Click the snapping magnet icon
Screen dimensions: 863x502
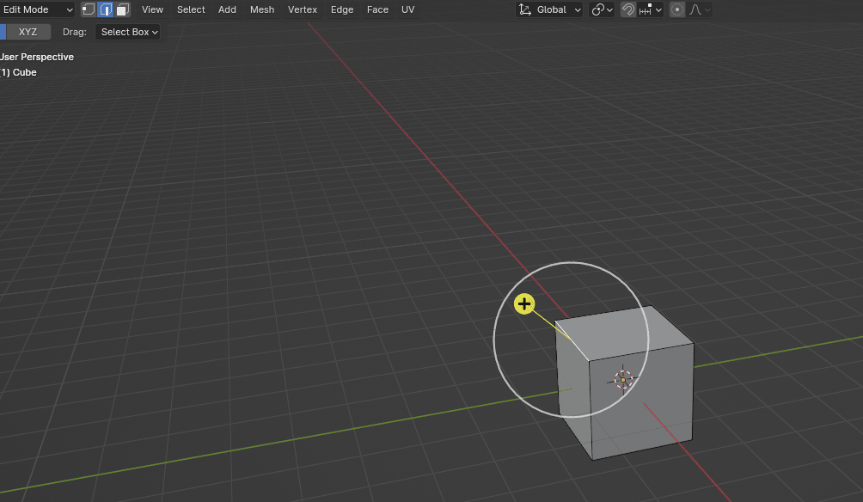point(628,9)
